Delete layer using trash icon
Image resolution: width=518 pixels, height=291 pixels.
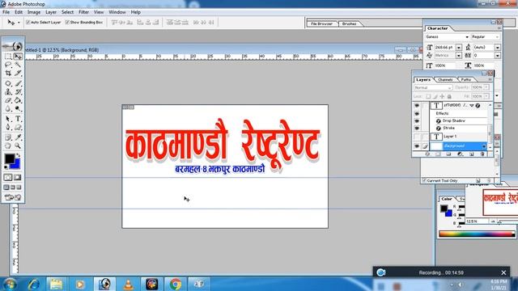482,154
